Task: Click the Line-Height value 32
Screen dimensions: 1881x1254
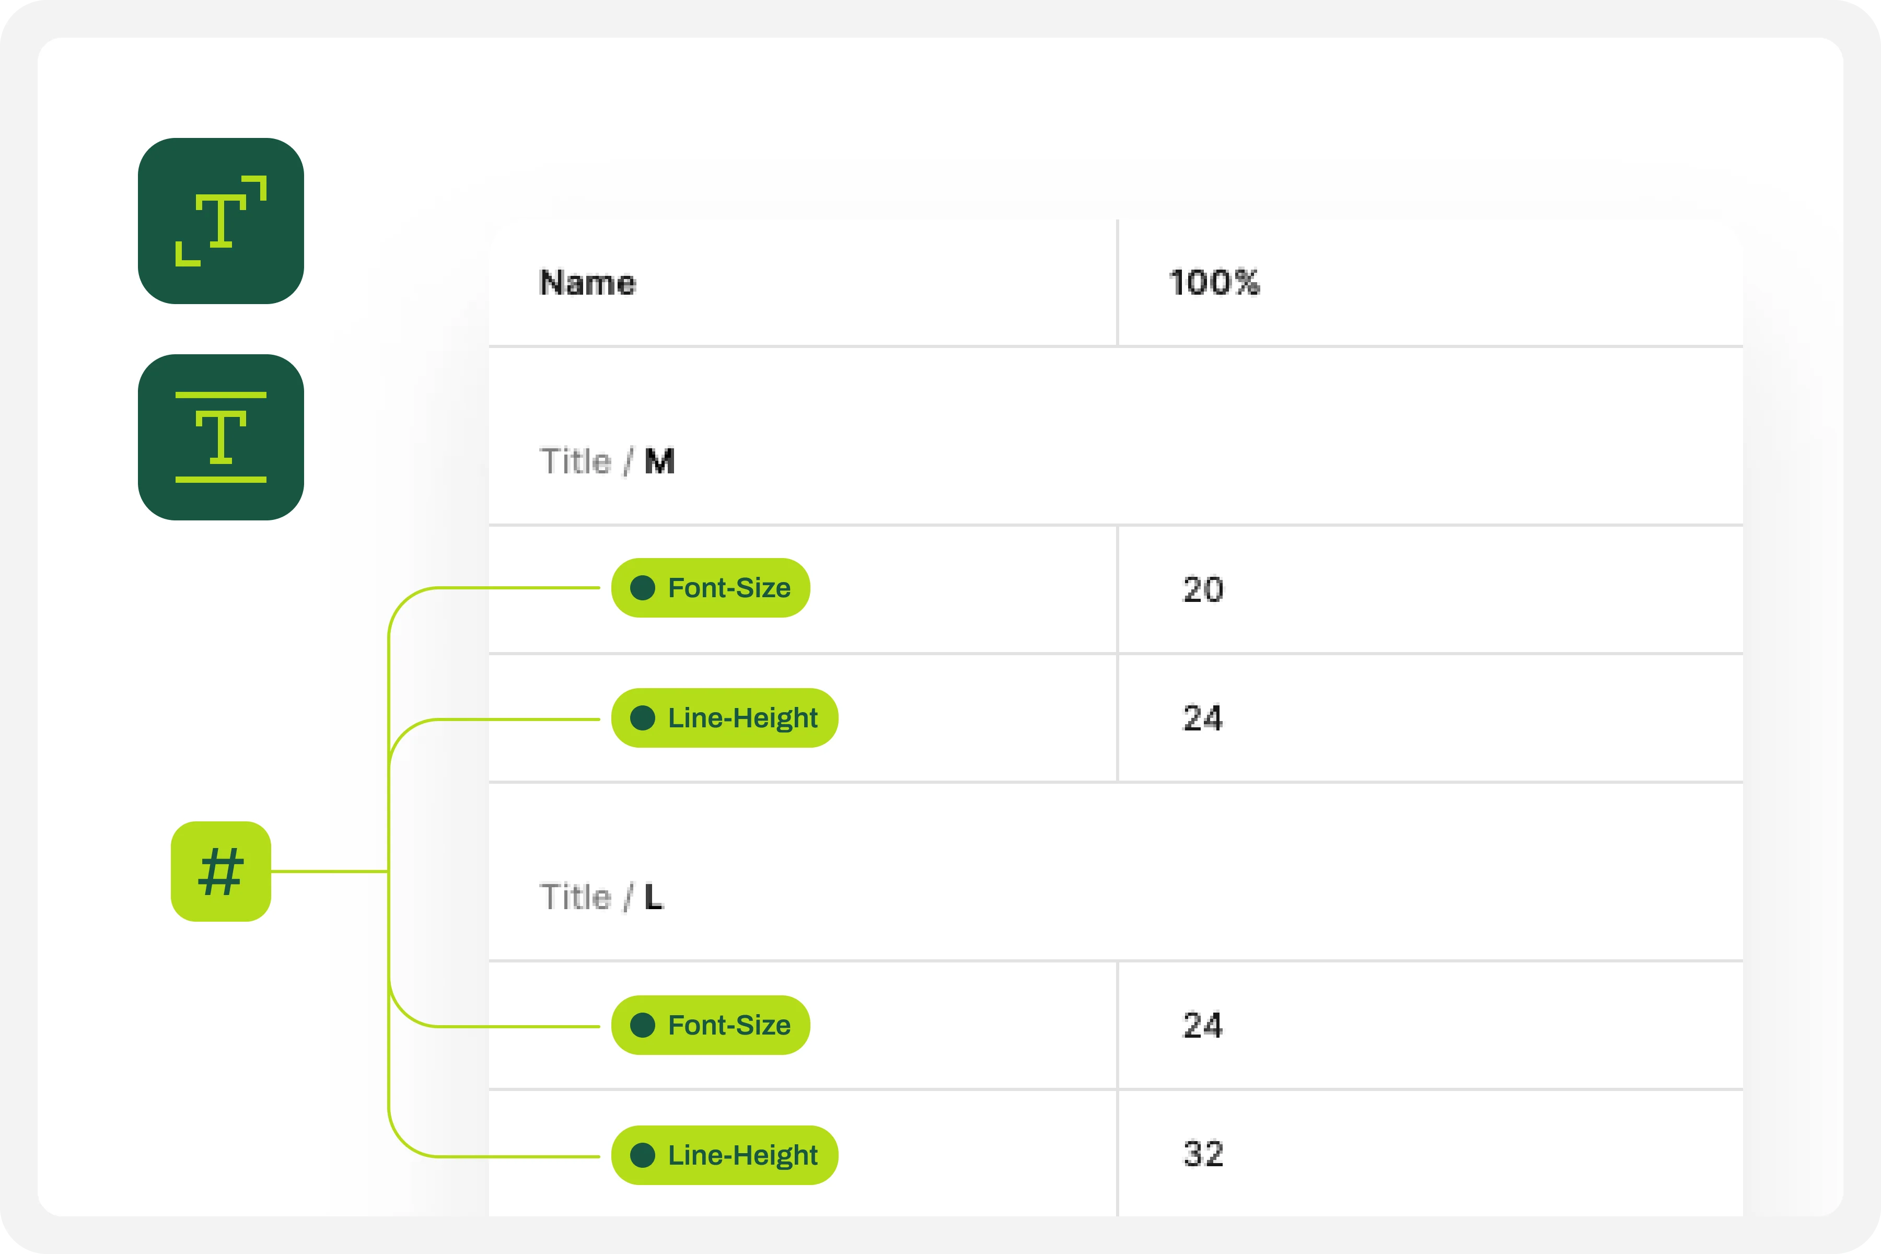Action: coord(1203,1154)
